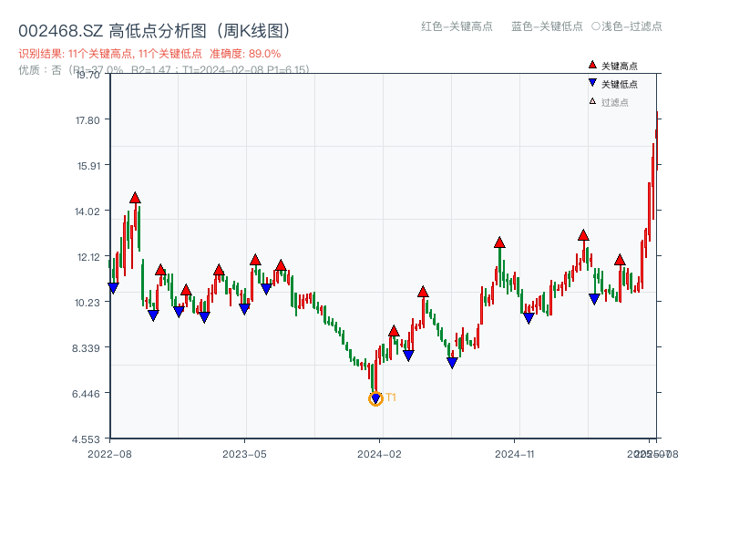Click the 15.91 y-axis label

88,166
